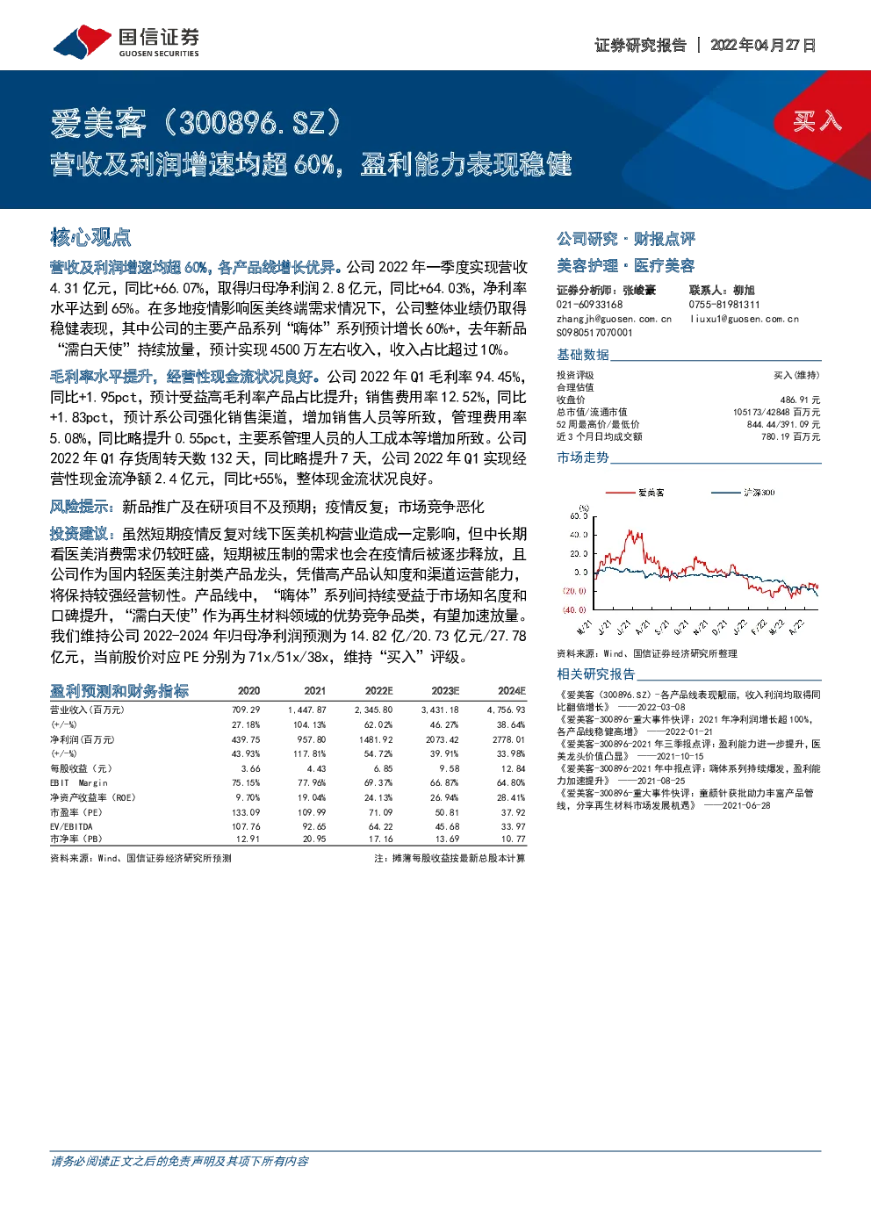Viewport: 871px width, 1232px height.
Task: Click the 市场走势 section heading
Action: [583, 457]
